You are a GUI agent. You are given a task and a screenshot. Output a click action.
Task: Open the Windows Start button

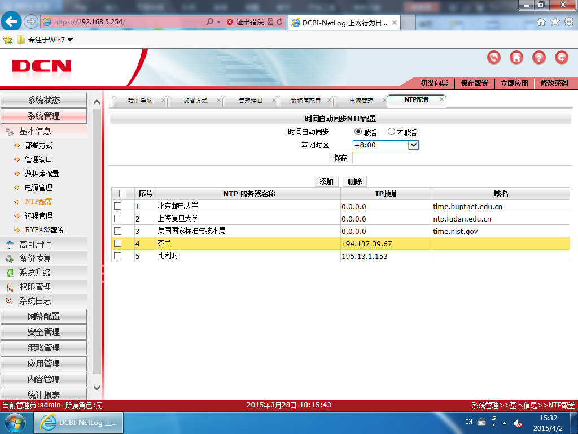pos(15,423)
